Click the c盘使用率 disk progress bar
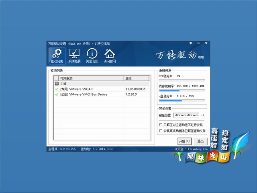This screenshot has height=193, width=257. pyautogui.click(x=182, y=101)
